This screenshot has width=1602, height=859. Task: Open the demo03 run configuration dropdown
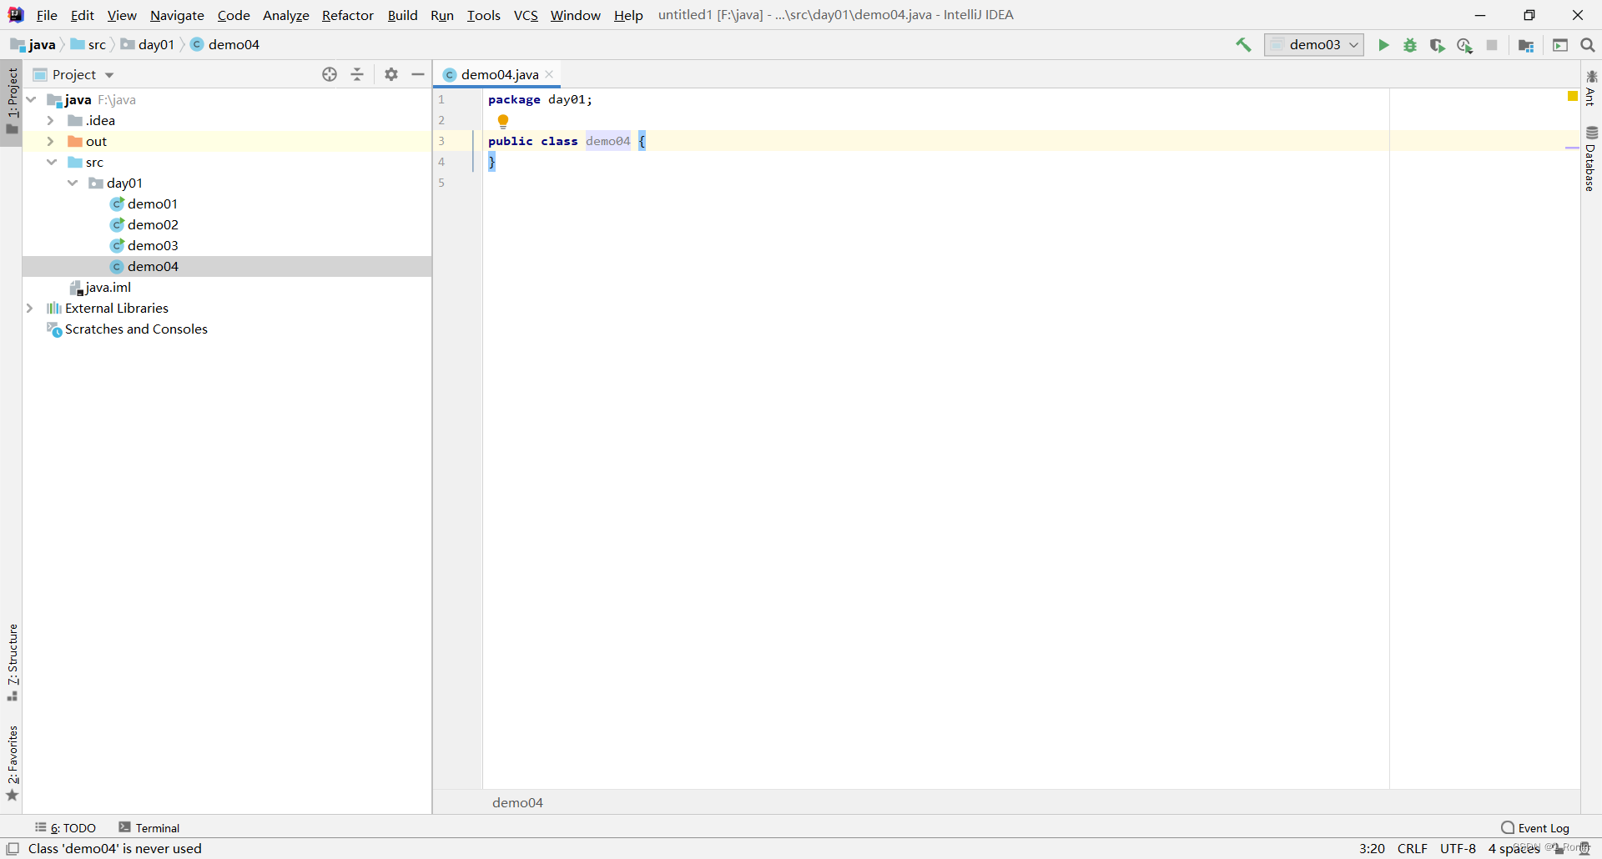1314,45
